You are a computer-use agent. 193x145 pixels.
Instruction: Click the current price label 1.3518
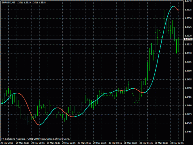pyautogui.click(x=188, y=39)
